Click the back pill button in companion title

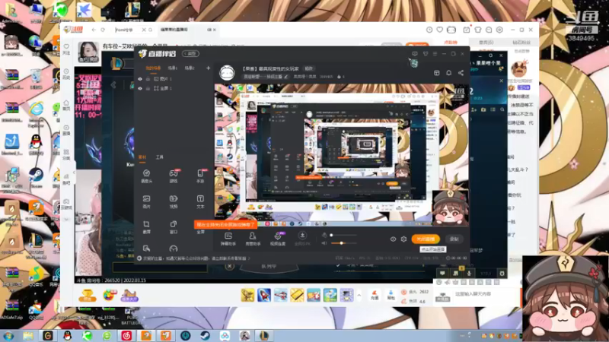click(x=191, y=53)
